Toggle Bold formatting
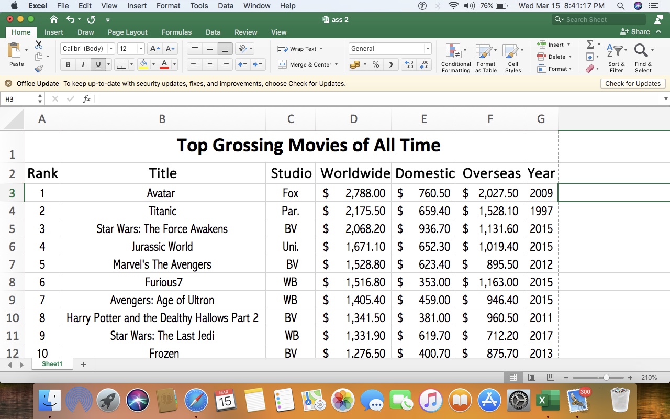This screenshot has width=670, height=419. pos(68,65)
